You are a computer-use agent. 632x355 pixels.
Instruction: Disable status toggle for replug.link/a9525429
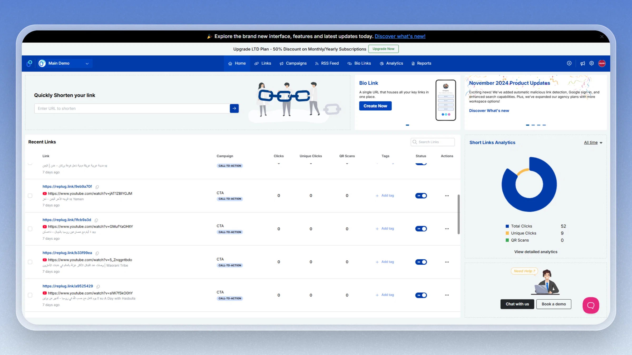[421, 295]
